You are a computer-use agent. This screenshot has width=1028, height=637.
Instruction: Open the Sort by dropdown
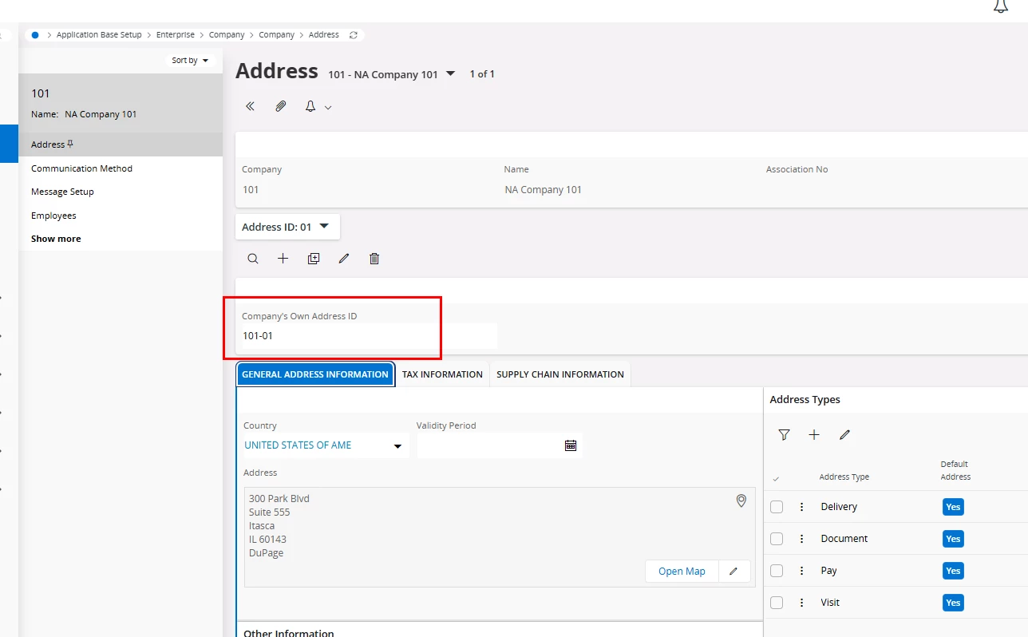coord(190,61)
